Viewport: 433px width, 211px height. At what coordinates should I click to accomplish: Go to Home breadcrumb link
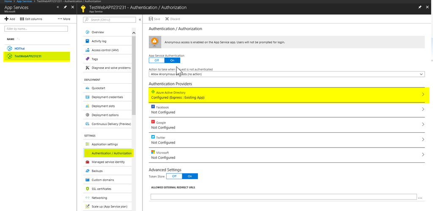pyautogui.click(x=8, y=1)
